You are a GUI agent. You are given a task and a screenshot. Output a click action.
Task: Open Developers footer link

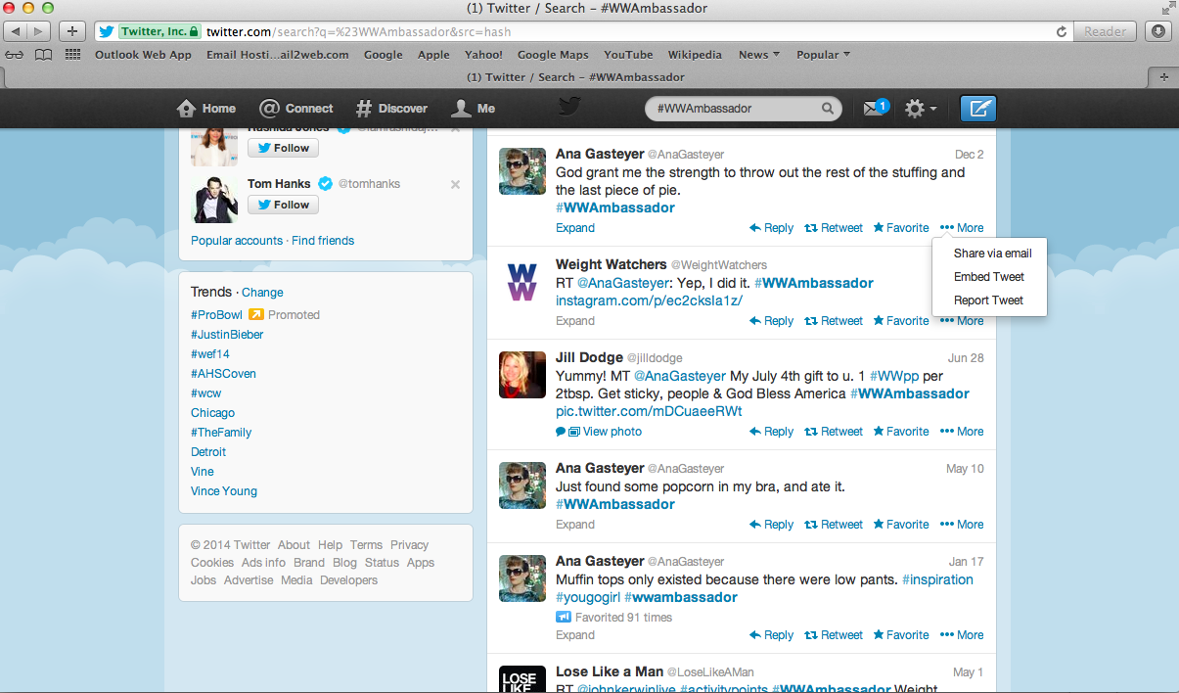point(348,580)
